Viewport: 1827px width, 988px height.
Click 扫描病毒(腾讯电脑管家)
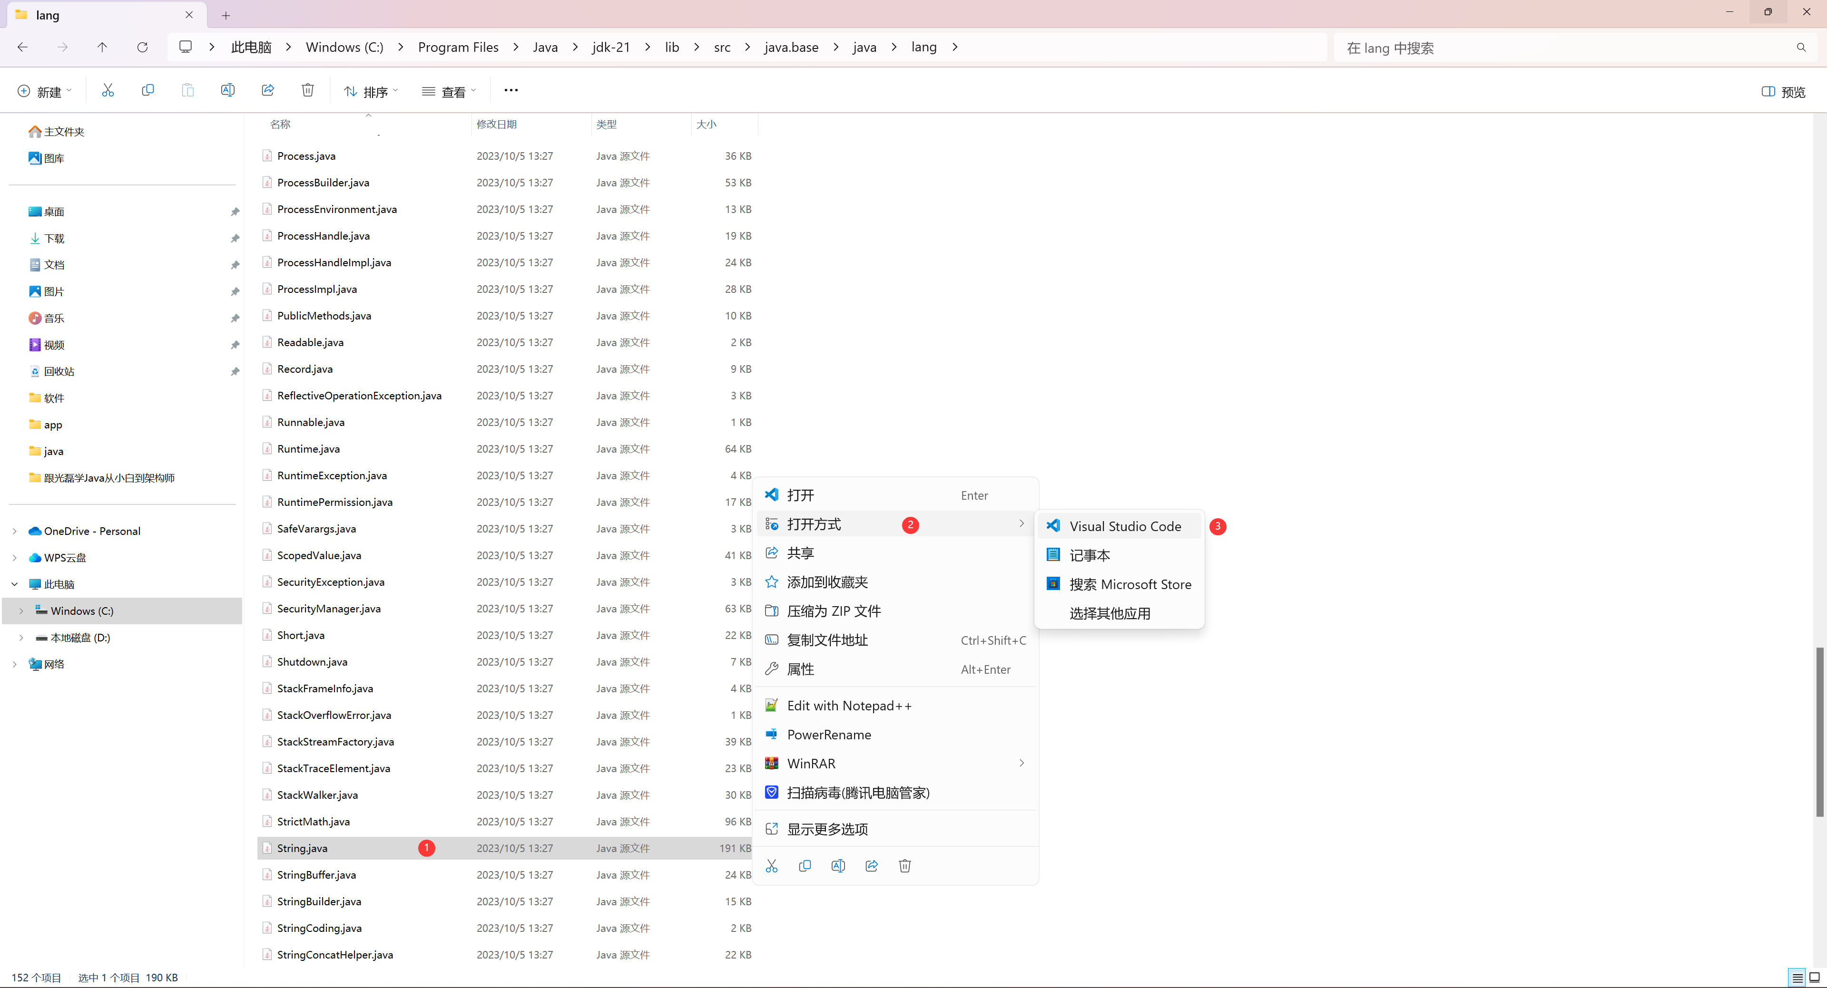tap(896, 793)
